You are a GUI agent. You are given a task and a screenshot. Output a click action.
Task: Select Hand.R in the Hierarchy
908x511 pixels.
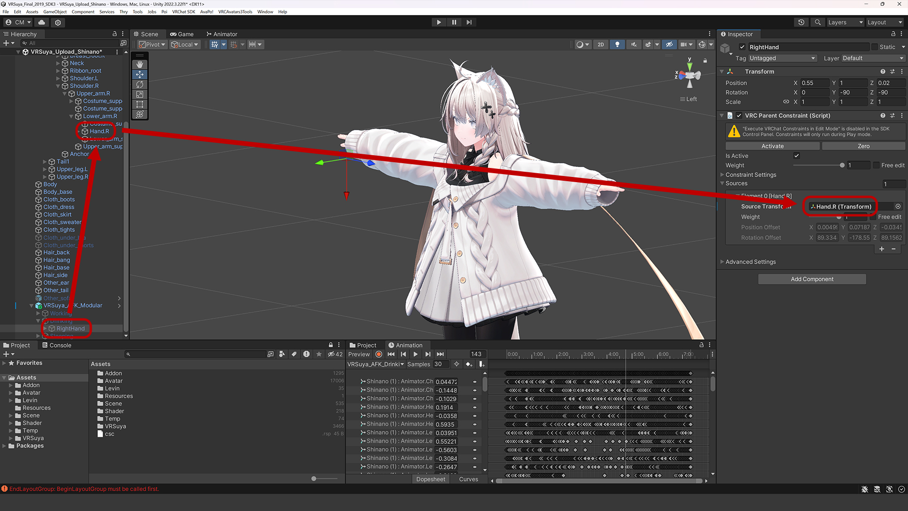(x=99, y=131)
